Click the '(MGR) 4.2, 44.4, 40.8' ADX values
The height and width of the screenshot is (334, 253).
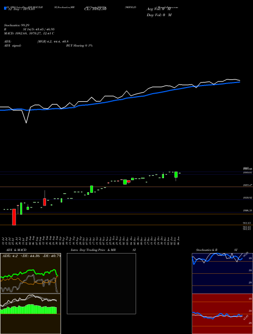click(x=53, y=41)
